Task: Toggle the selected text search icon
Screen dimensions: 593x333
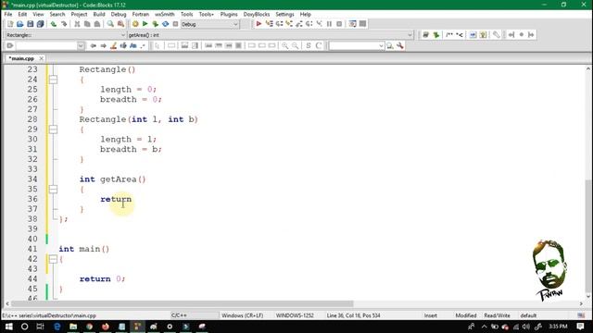Action: (123, 45)
